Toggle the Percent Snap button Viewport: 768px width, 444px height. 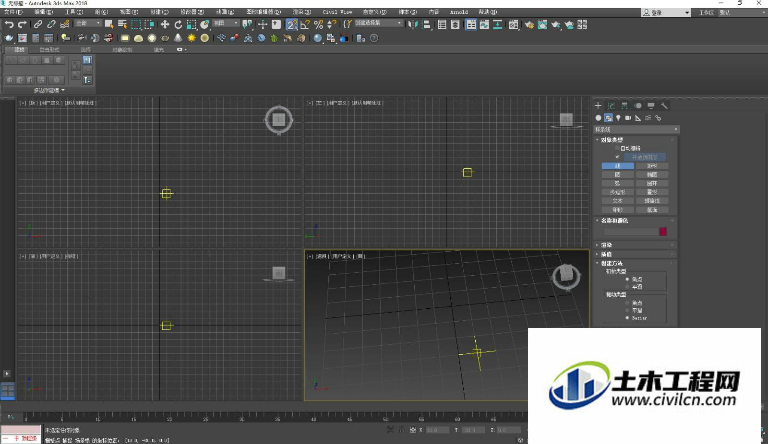(x=318, y=24)
